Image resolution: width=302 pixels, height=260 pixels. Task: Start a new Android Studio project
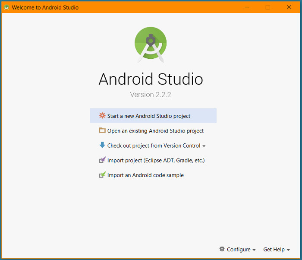pyautogui.click(x=153, y=116)
